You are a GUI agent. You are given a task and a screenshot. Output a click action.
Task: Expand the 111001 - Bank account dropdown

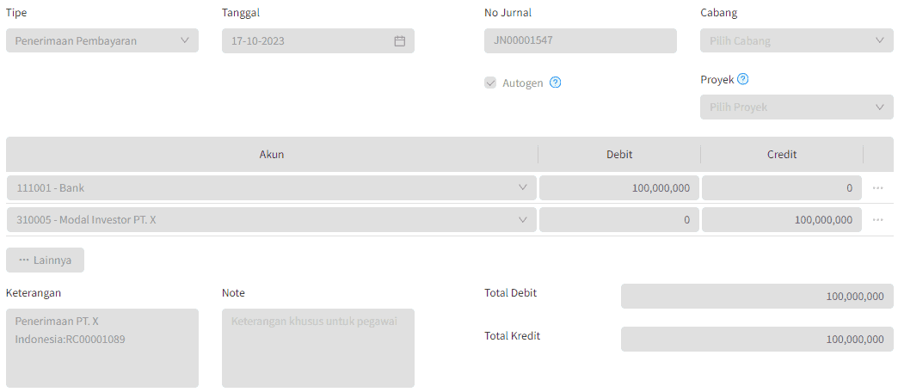(x=272, y=187)
